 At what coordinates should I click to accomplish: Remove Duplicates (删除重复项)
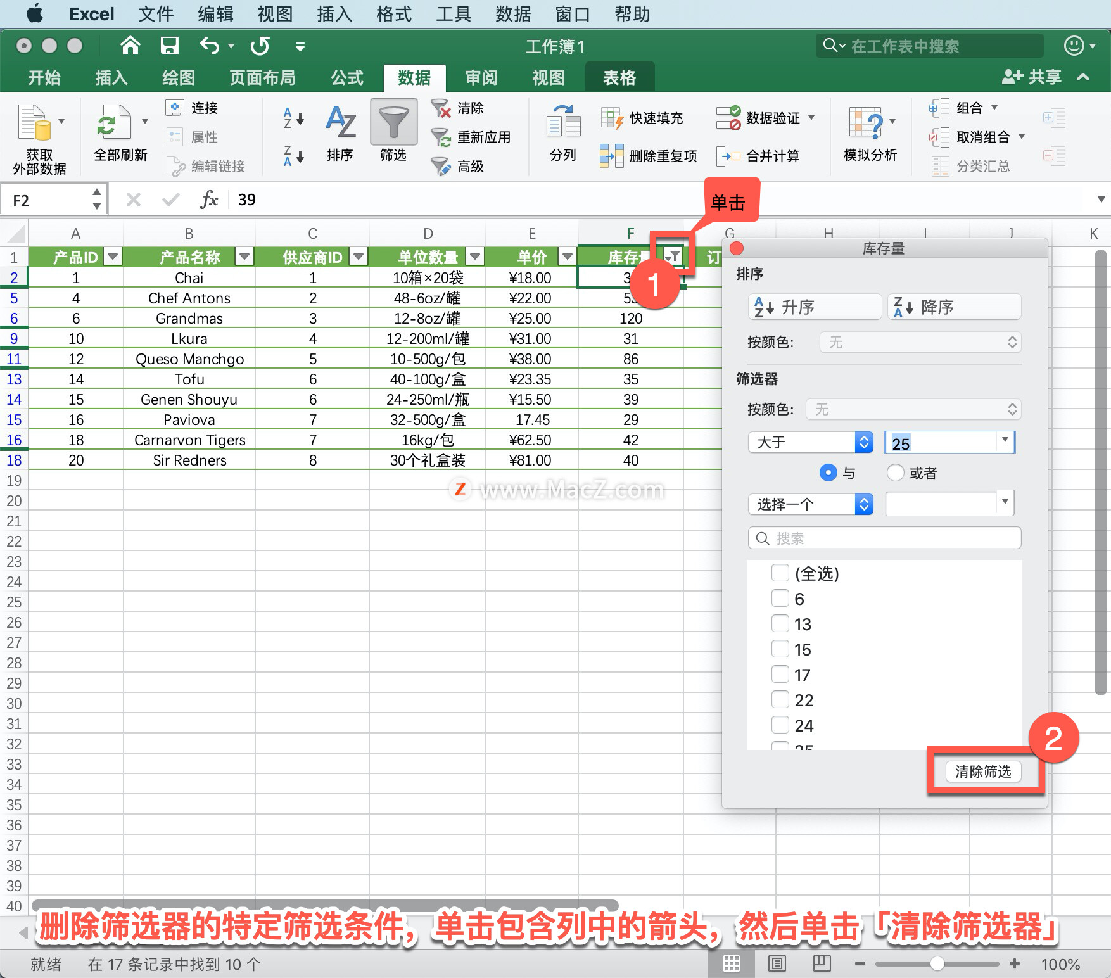tap(648, 156)
